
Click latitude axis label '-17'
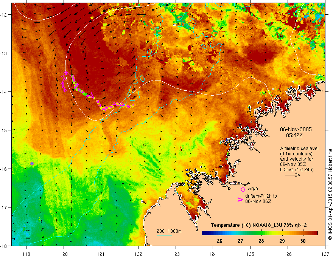click(4, 207)
